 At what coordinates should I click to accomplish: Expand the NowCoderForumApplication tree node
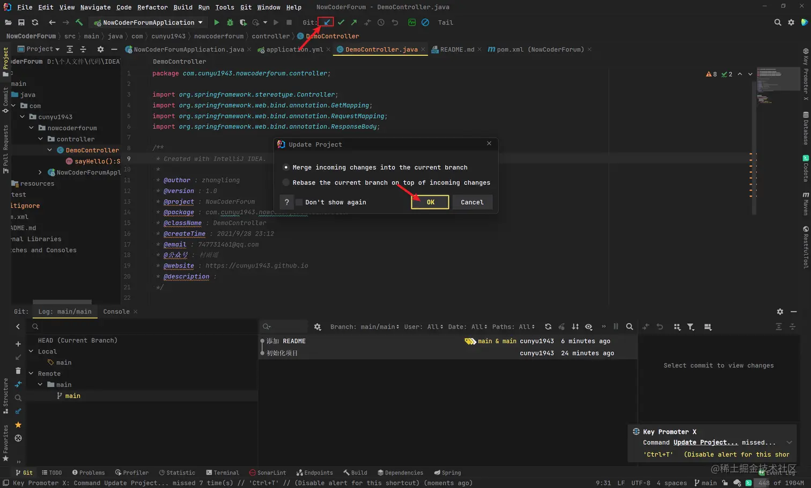[x=40, y=172]
